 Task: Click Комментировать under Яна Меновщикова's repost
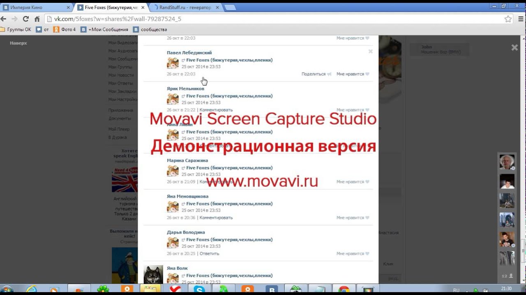[x=216, y=218]
